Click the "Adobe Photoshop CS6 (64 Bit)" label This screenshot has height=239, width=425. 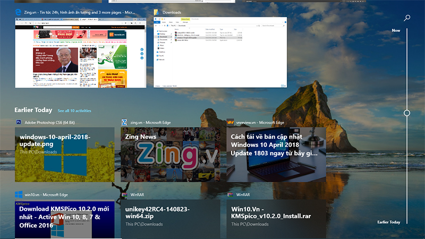pyautogui.click(x=49, y=123)
